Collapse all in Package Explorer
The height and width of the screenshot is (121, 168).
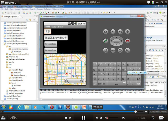27,20
